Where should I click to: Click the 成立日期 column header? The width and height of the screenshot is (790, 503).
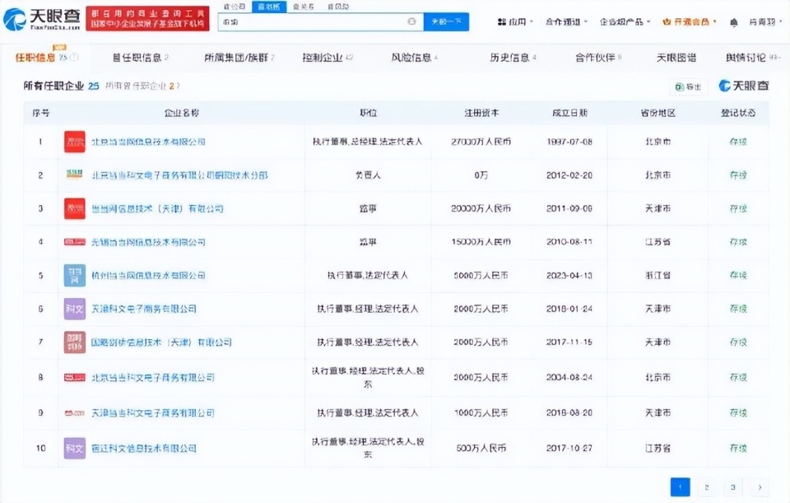click(x=569, y=113)
